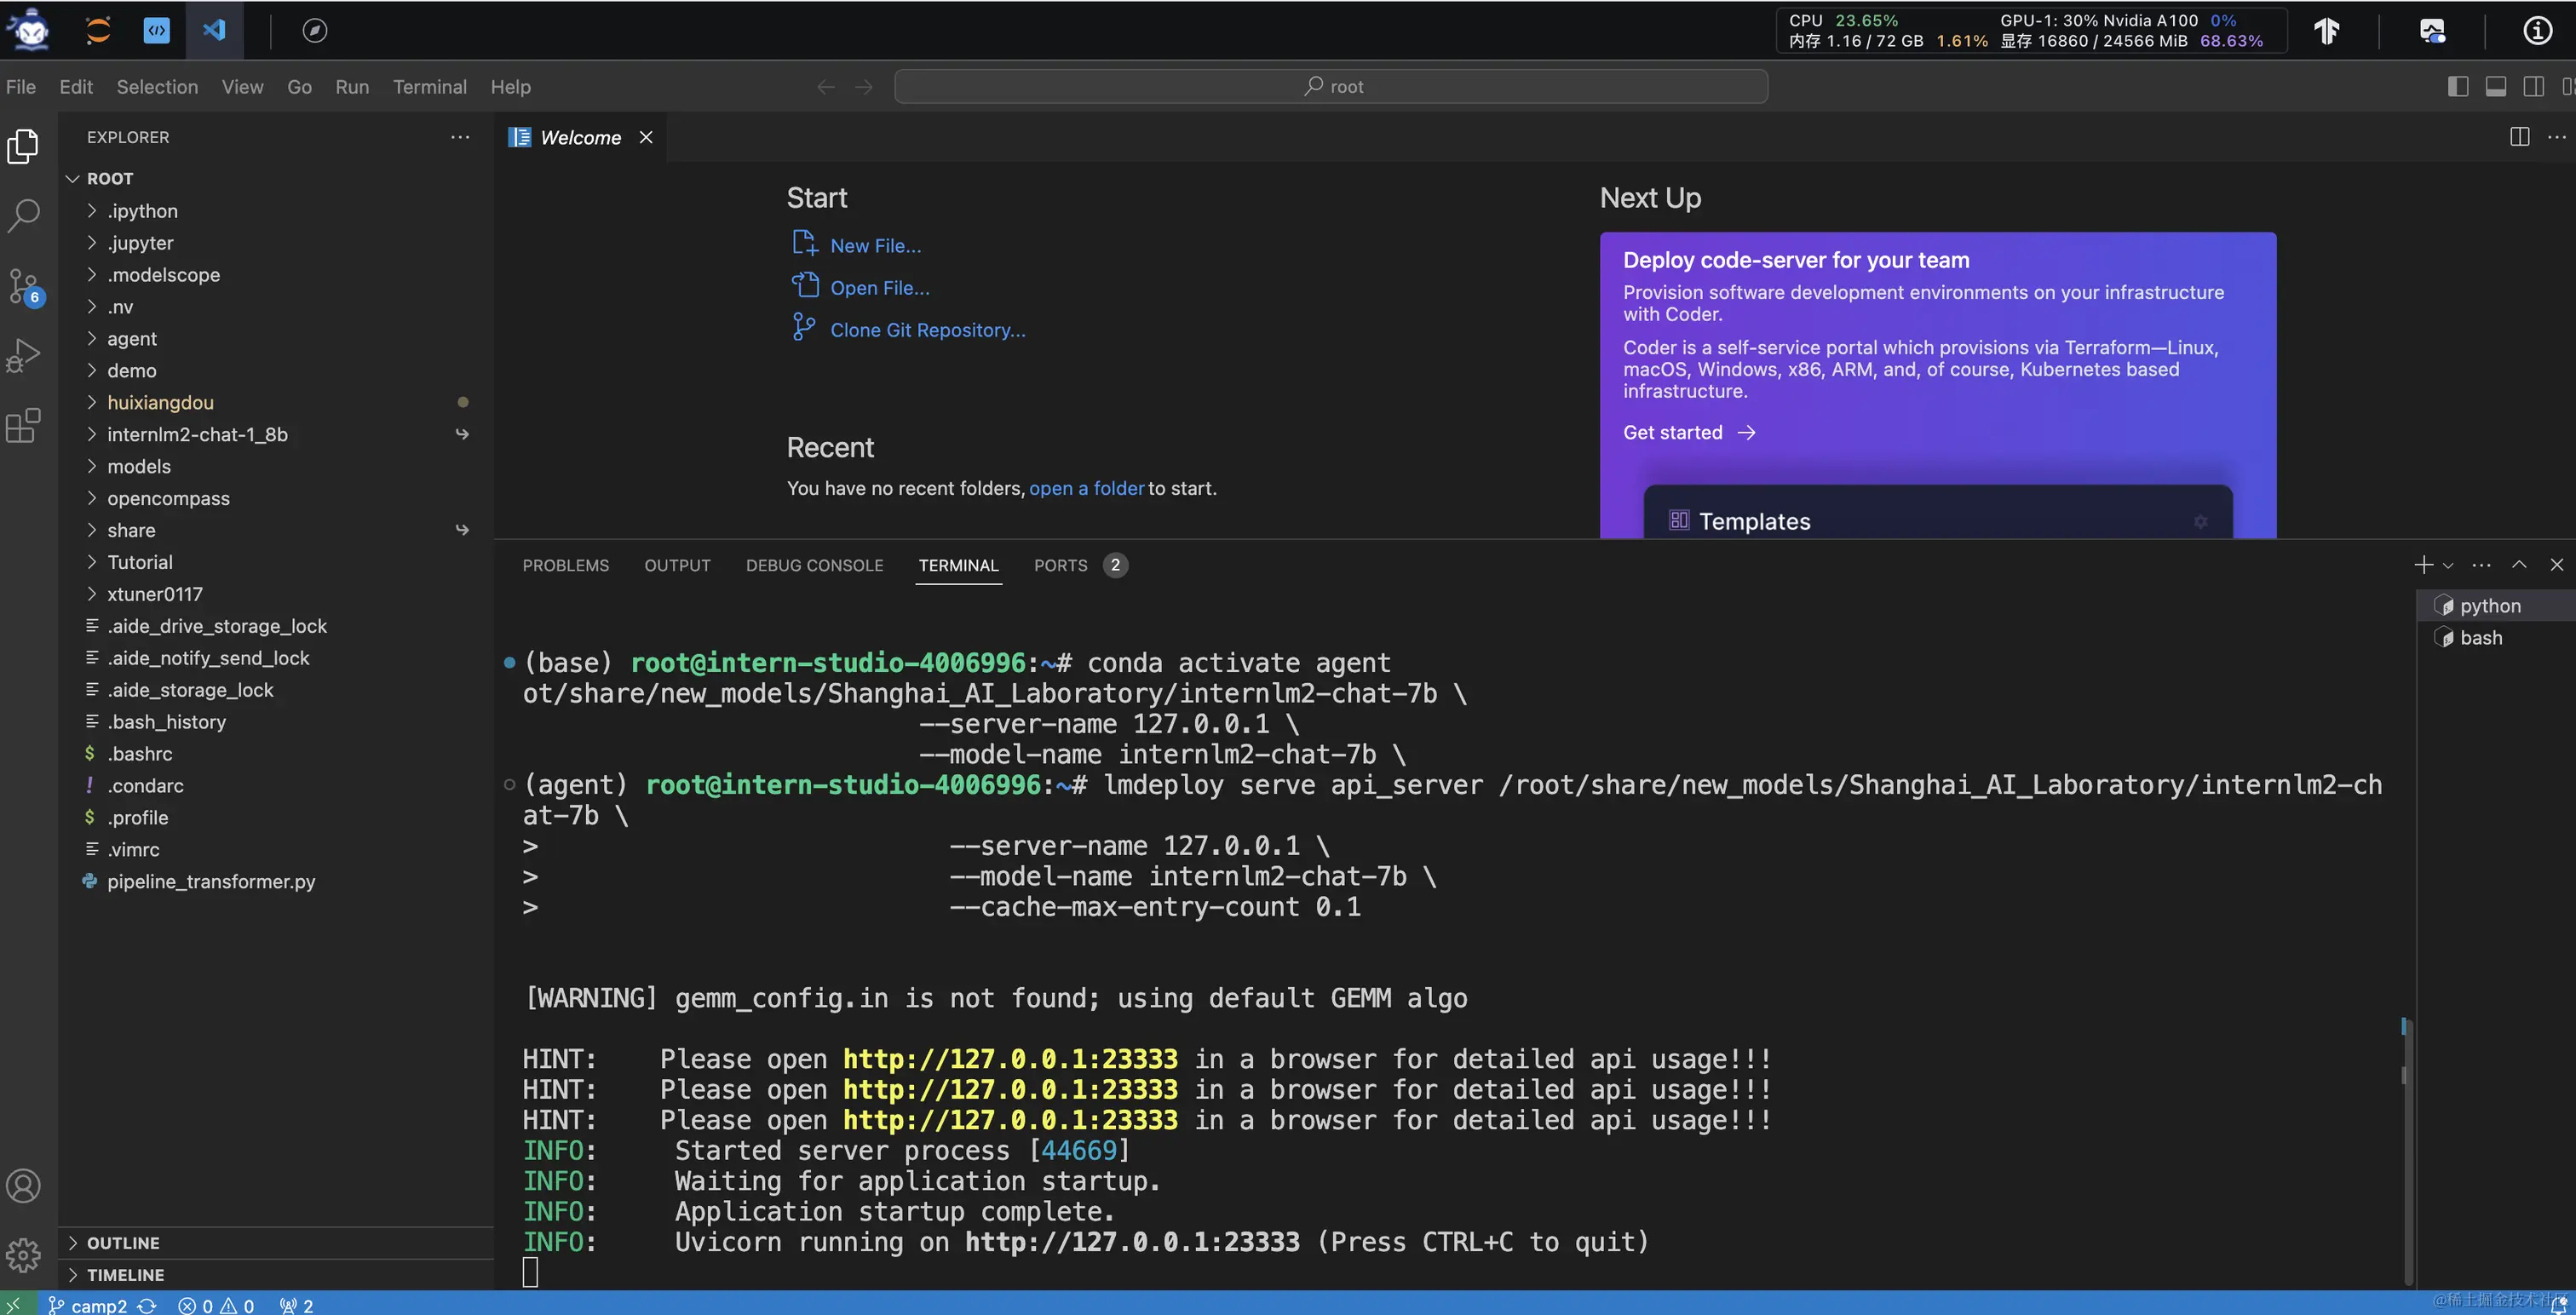Click the InternStudio mascot logo
Viewport: 2576px width, 1315px height.
pos(28,29)
